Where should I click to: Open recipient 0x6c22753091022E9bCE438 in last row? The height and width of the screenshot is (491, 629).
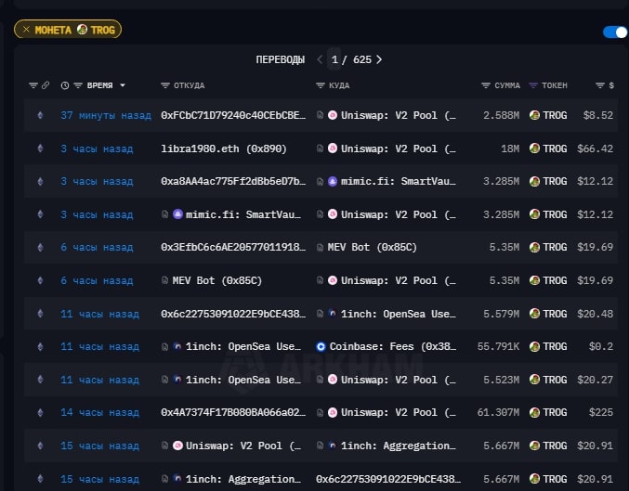pyautogui.click(x=388, y=479)
